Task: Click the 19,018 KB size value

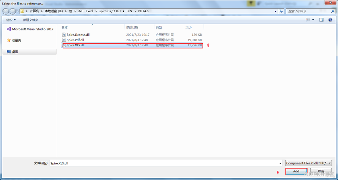Action: coord(195,40)
